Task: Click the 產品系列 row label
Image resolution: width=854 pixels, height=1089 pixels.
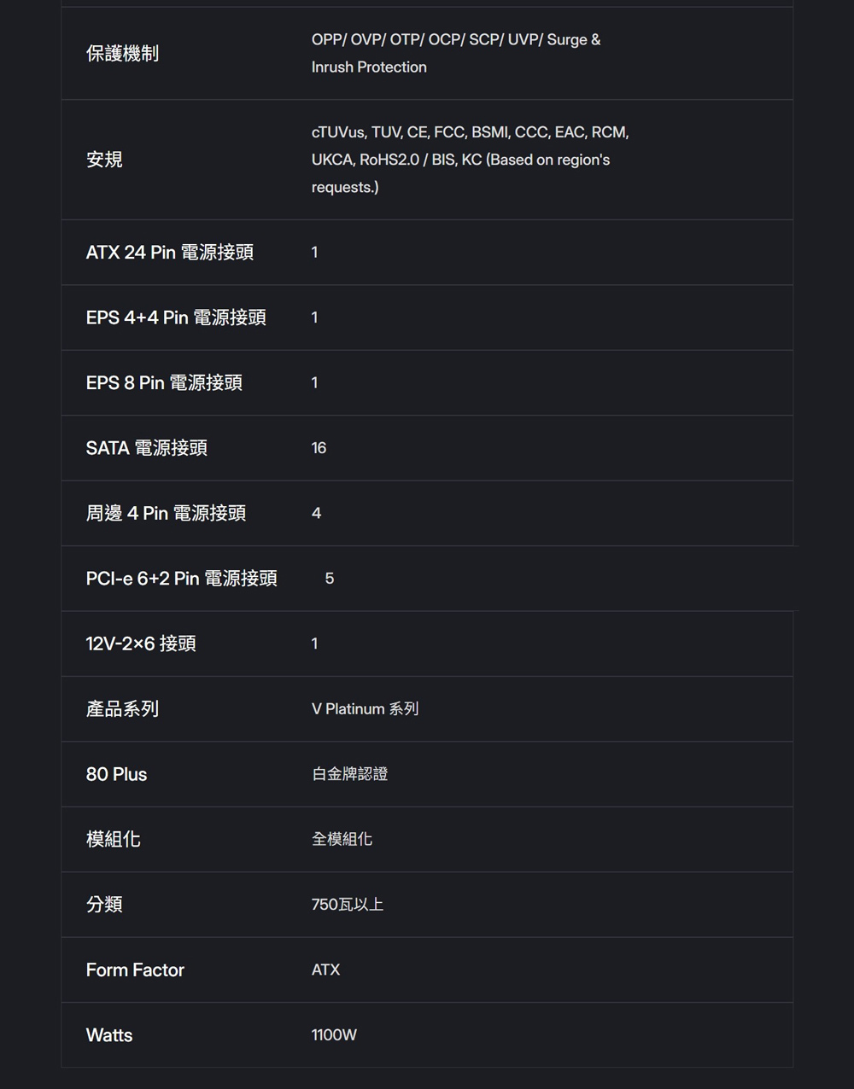Action: coord(122,709)
